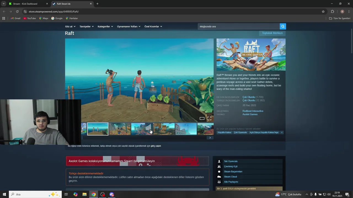Click the Steam store search magnifier button
The height and width of the screenshot is (198, 353).
pos(283,26)
